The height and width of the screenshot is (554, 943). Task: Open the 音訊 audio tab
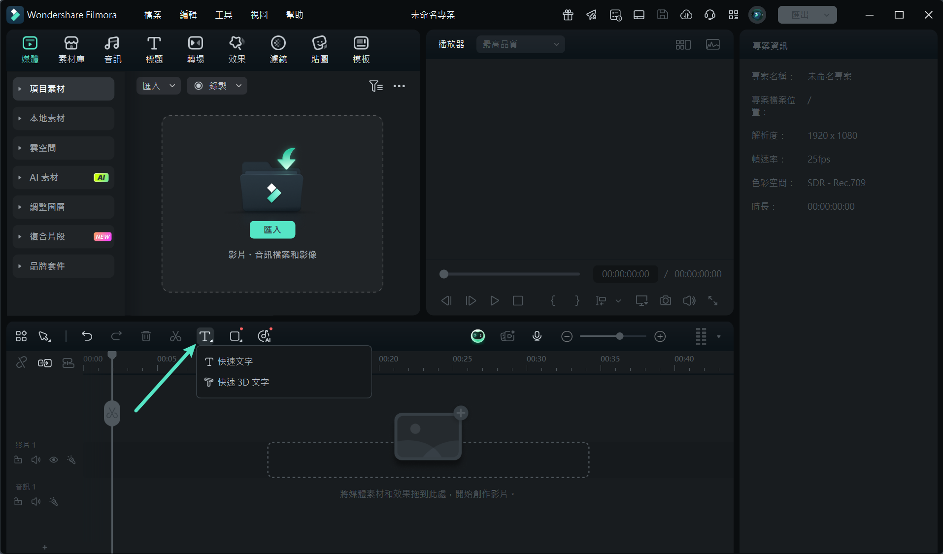pyautogui.click(x=113, y=50)
